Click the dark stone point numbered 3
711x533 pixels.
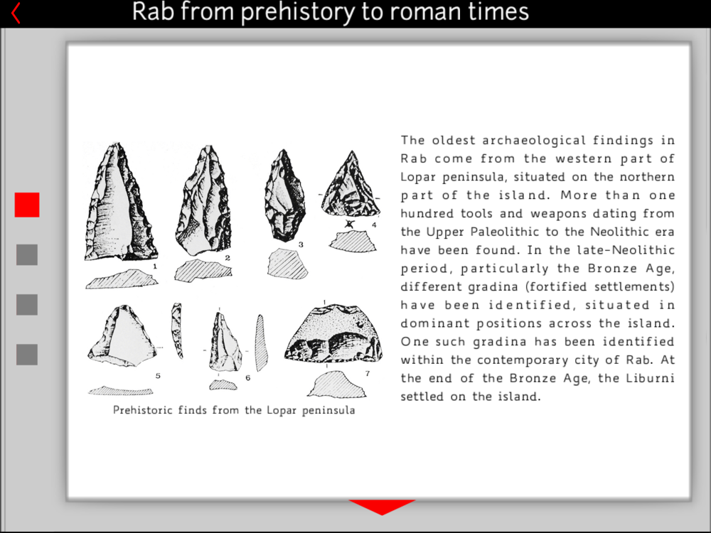(x=284, y=195)
